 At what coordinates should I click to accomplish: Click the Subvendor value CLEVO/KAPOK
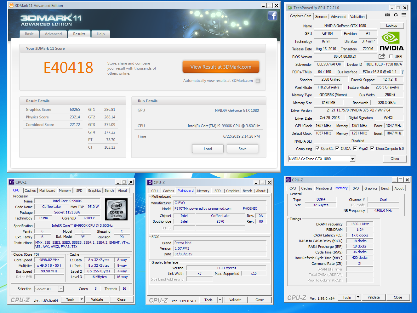click(x=329, y=64)
